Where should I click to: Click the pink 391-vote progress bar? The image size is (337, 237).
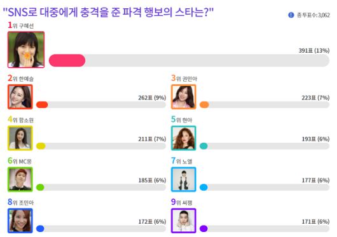[189, 60]
